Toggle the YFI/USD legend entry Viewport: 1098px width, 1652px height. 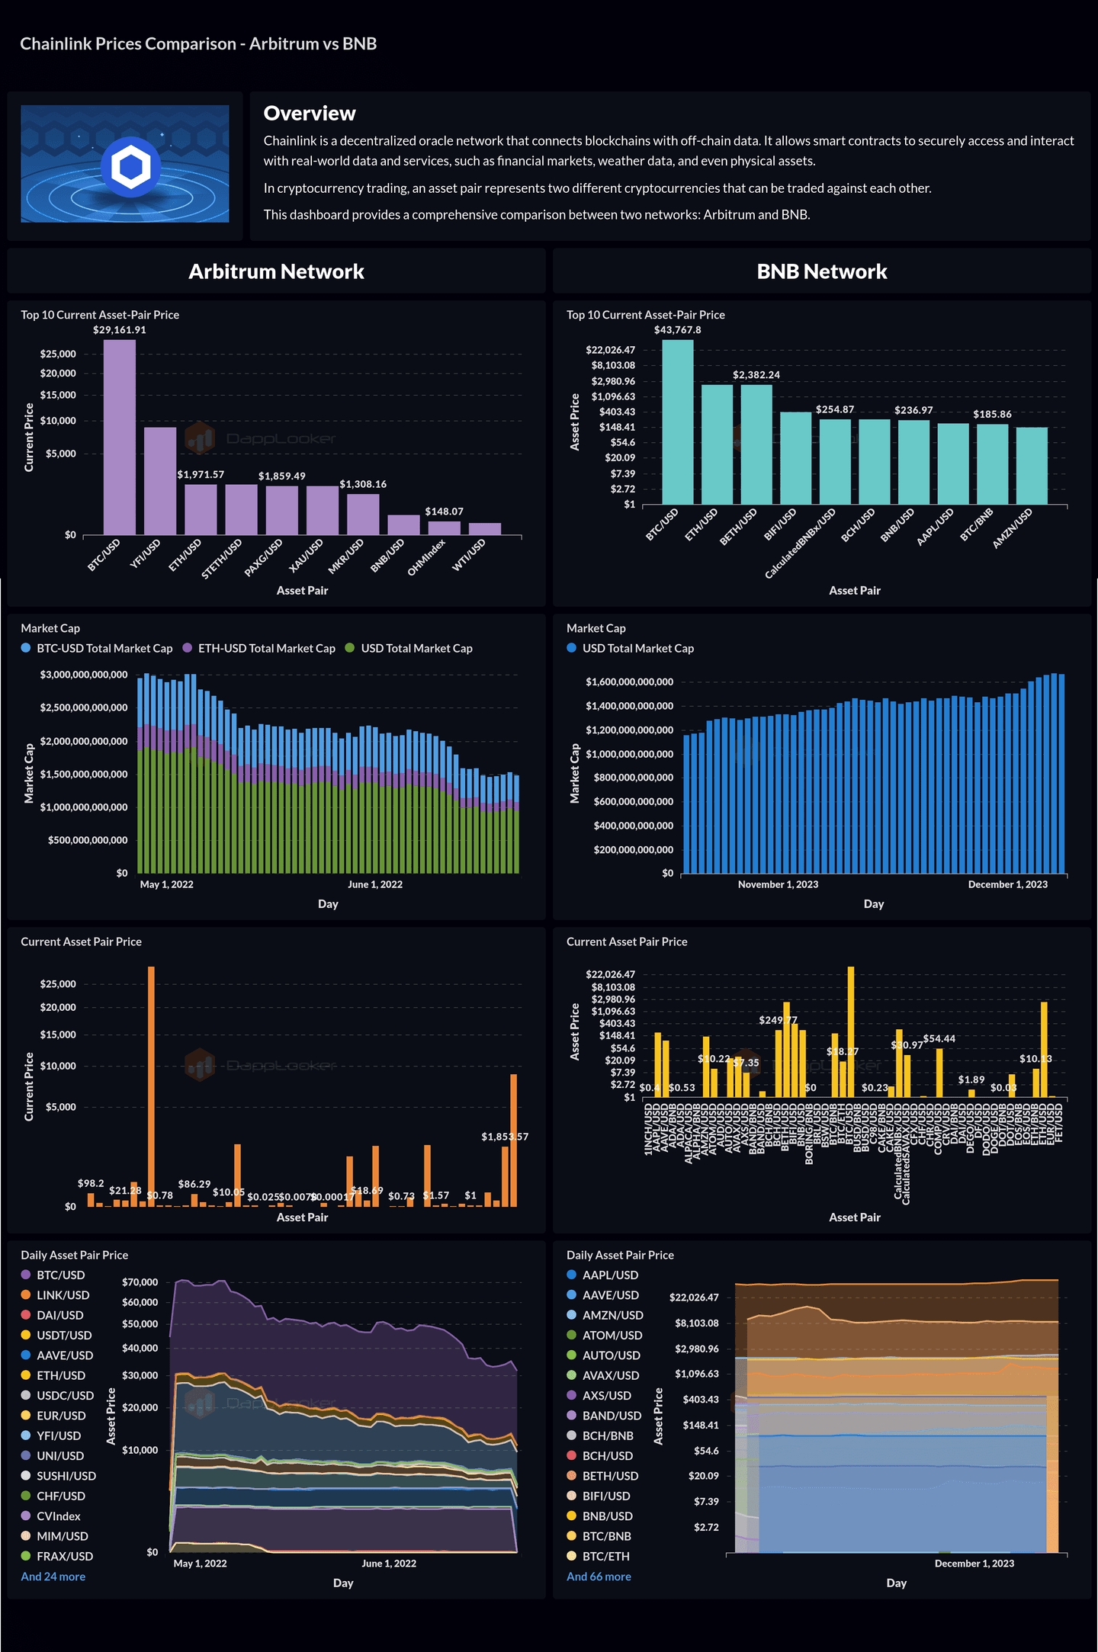click(x=51, y=1435)
